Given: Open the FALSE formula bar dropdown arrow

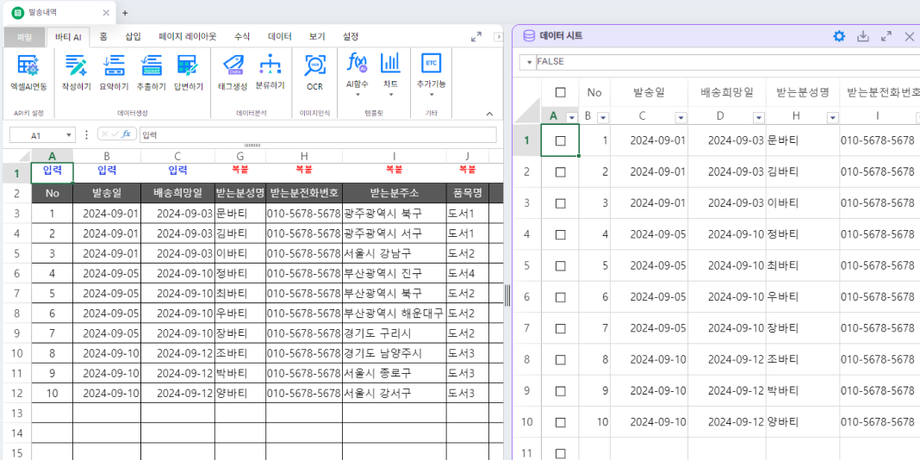Looking at the screenshot, I should [x=528, y=62].
